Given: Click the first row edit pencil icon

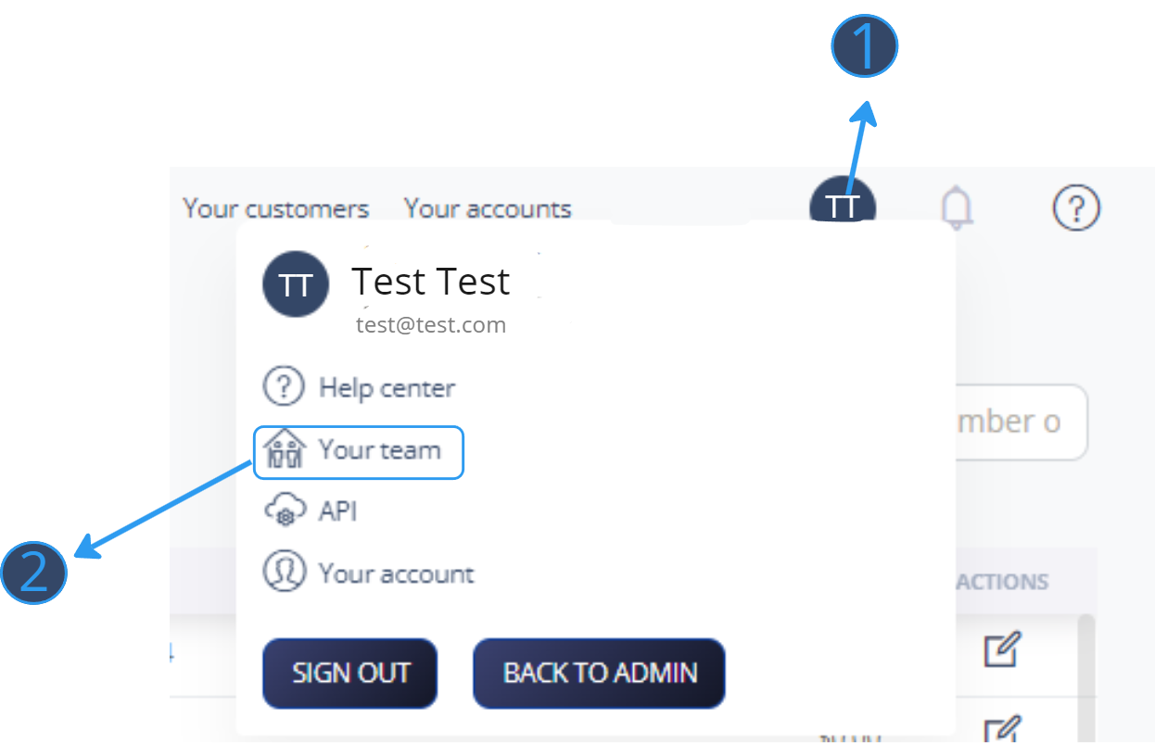Looking at the screenshot, I should pyautogui.click(x=1002, y=649).
